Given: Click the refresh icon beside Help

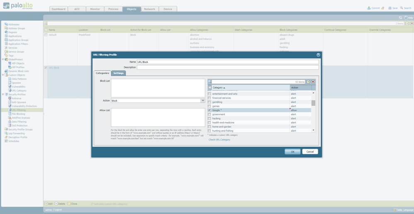Looking at the screenshot, I should (x=400, y=18).
